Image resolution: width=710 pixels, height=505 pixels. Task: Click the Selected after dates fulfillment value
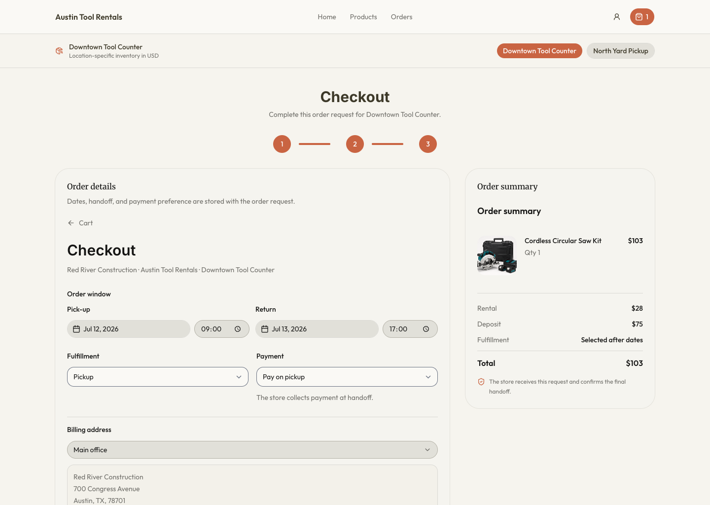tap(612, 340)
